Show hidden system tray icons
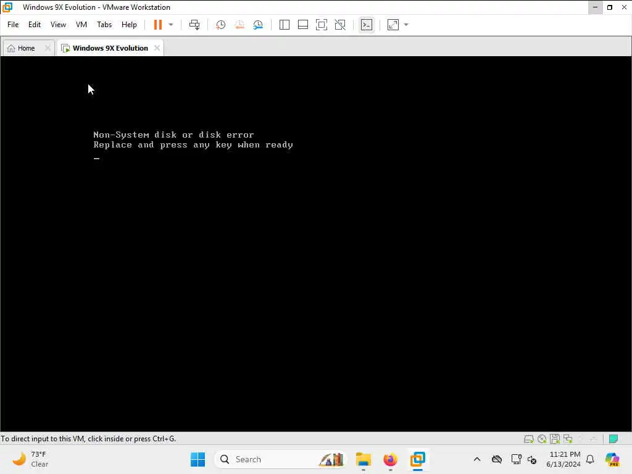The width and height of the screenshot is (632, 474). pyautogui.click(x=477, y=459)
